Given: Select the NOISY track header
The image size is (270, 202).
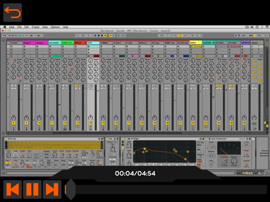Looking at the screenshot, I should (x=196, y=42).
